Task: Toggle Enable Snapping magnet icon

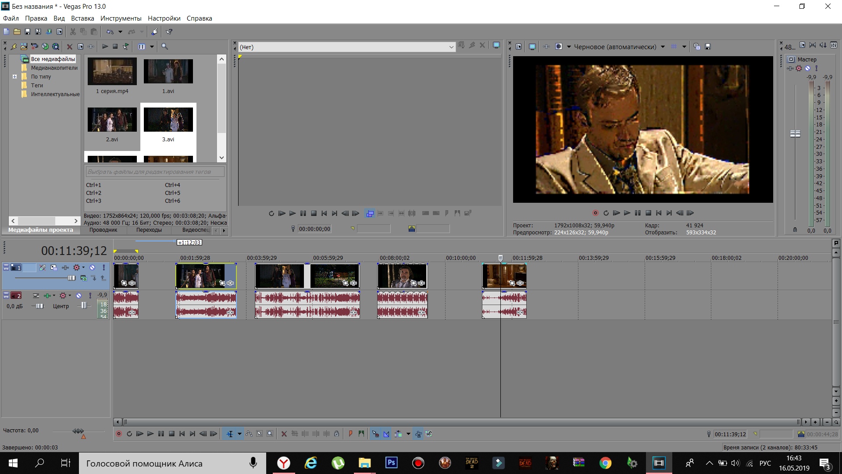Action: [375, 434]
